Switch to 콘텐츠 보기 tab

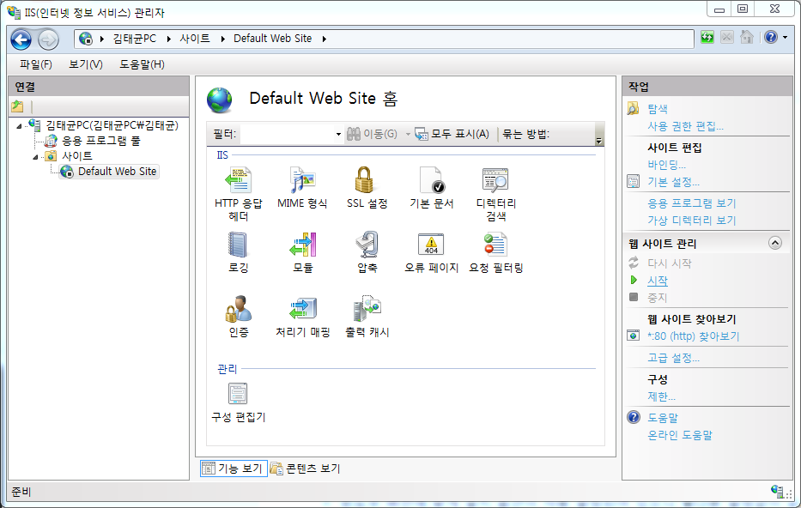305,469
